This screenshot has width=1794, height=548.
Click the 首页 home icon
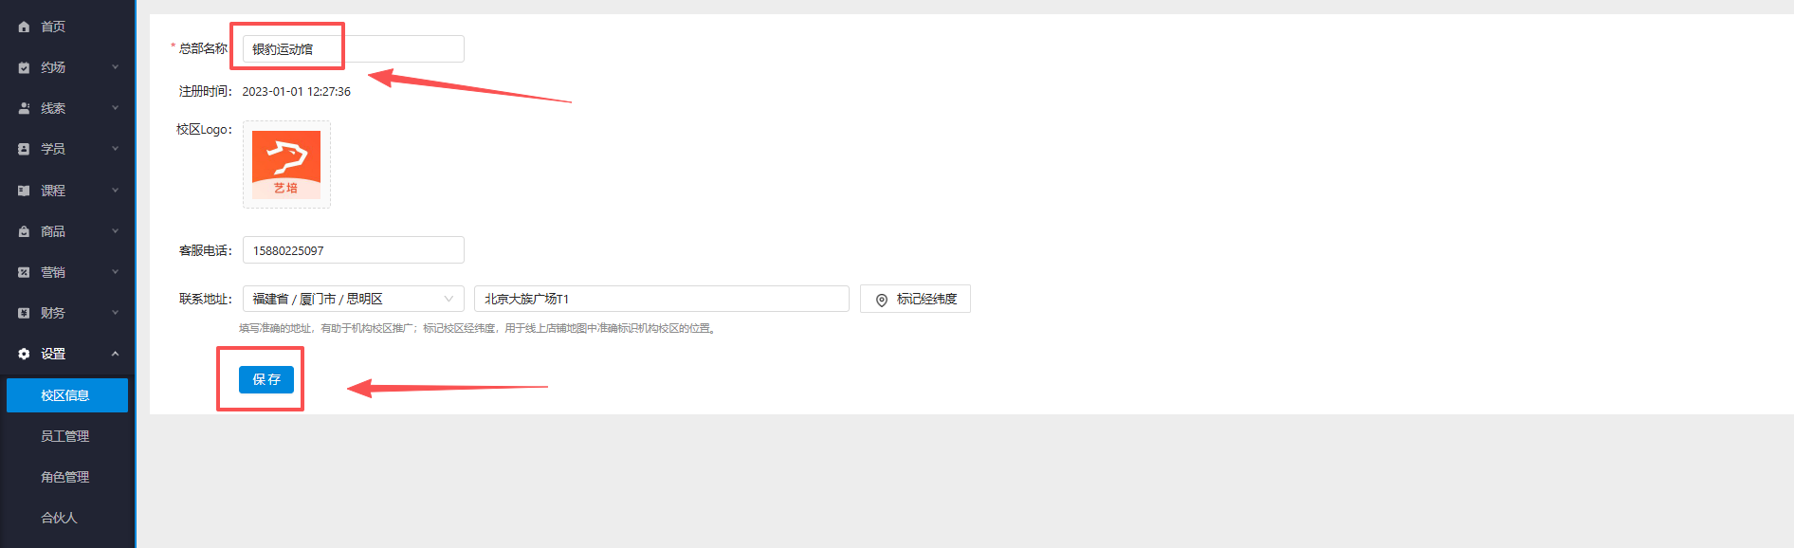coord(24,27)
